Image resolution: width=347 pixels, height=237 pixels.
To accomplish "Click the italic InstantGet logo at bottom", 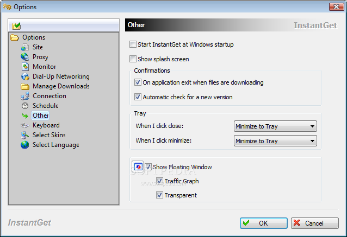I will 29,223.
